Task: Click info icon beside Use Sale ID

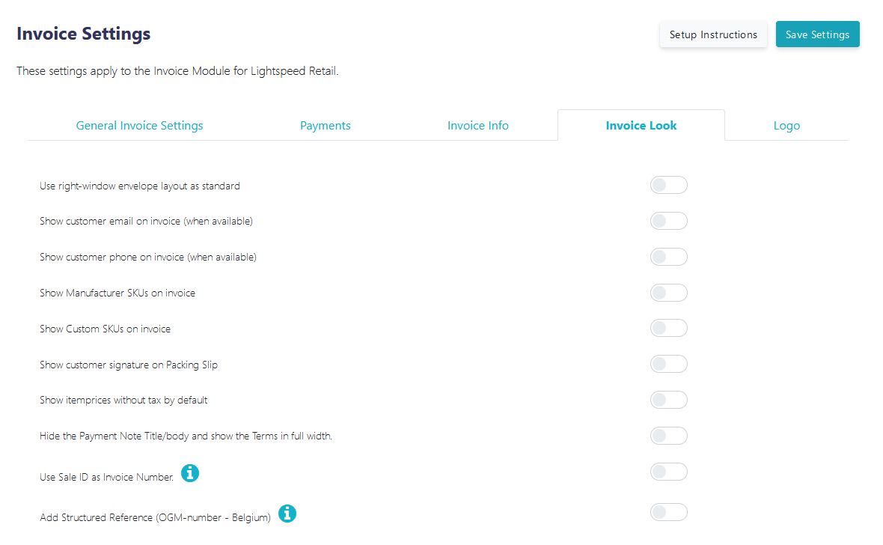Action: (x=190, y=473)
